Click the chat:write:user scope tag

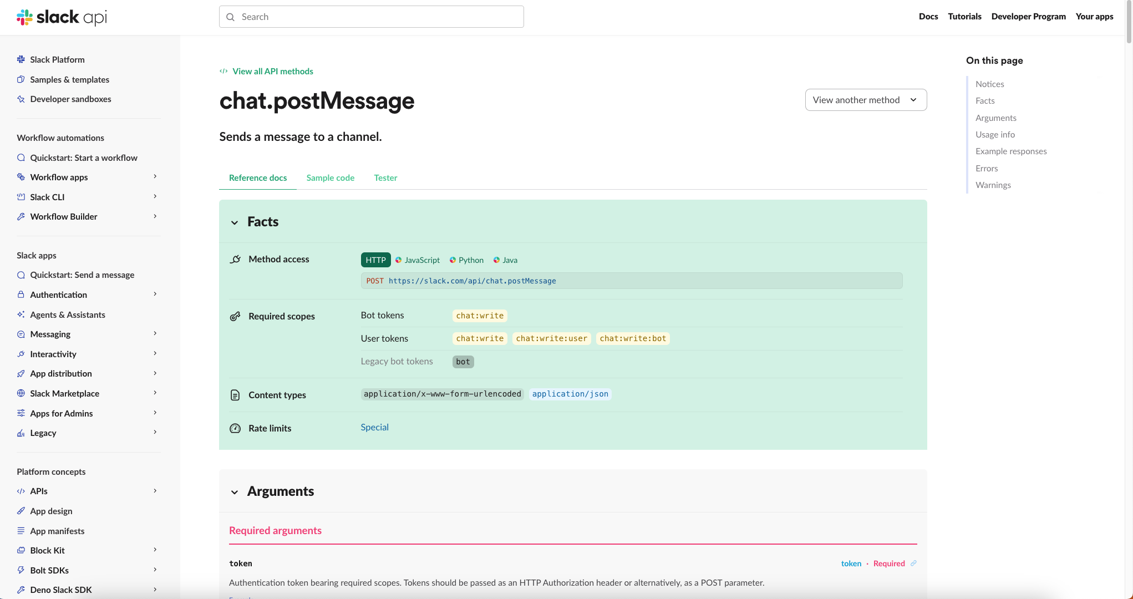[551, 338]
